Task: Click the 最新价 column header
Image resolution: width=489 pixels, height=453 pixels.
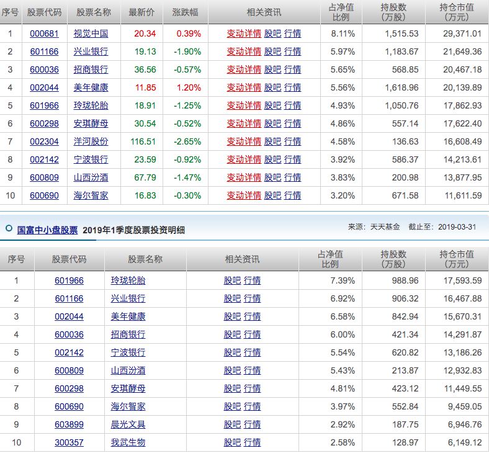Action: point(141,12)
